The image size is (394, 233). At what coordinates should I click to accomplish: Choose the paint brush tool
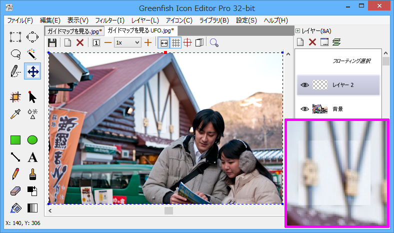(x=32, y=174)
